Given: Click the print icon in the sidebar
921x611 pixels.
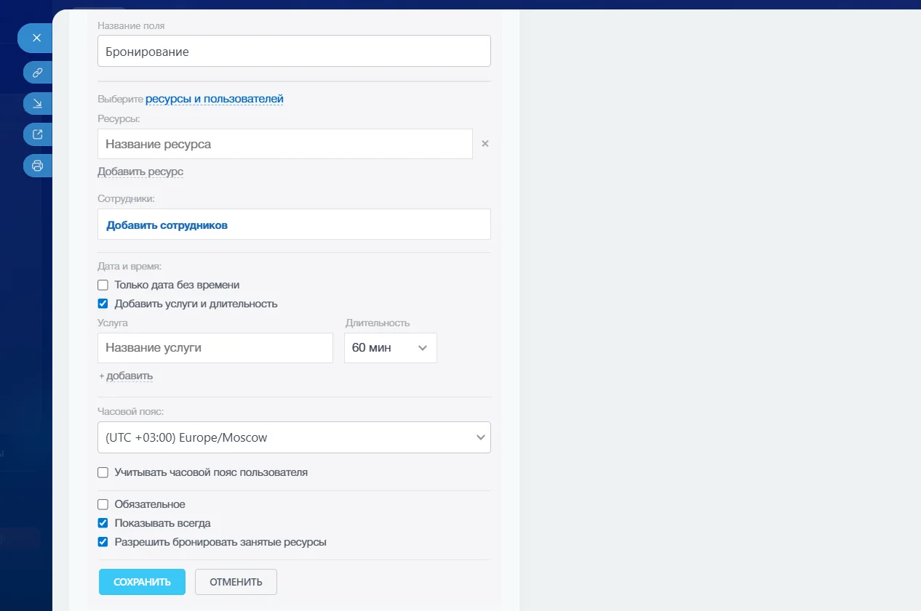Looking at the screenshot, I should click(x=37, y=166).
